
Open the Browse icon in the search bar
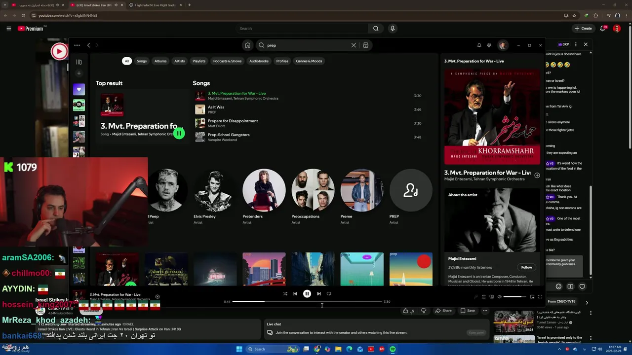[x=365, y=45]
